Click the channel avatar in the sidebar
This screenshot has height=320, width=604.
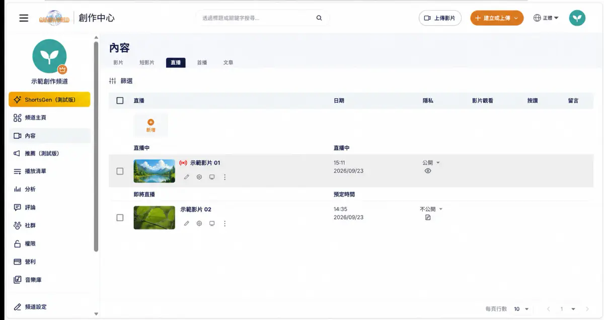click(x=49, y=56)
